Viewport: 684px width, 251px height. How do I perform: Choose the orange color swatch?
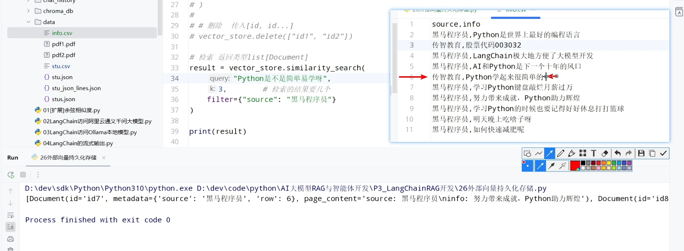tap(604, 163)
